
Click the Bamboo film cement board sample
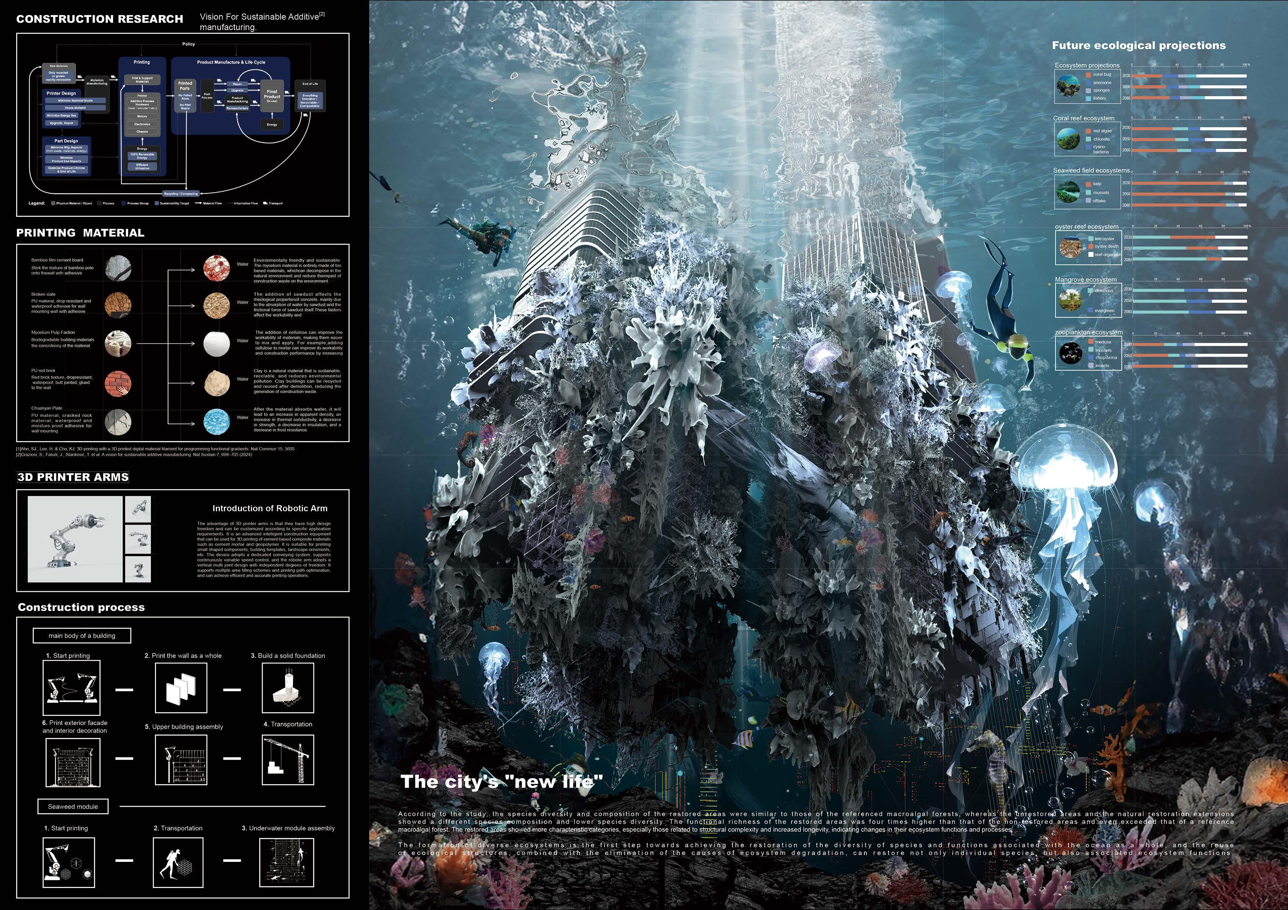pyautogui.click(x=118, y=268)
